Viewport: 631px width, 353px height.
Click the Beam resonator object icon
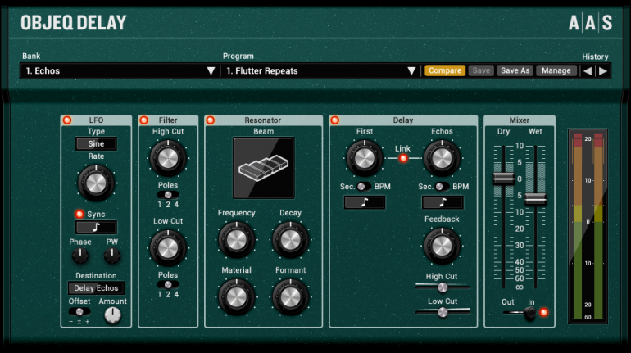click(x=263, y=168)
